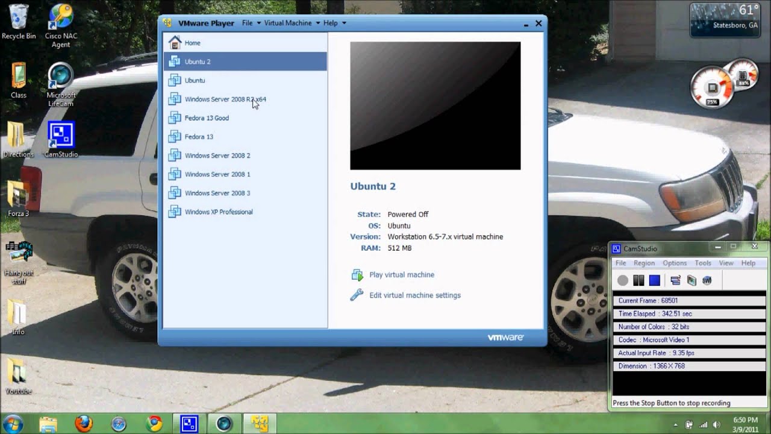This screenshot has height=434, width=771.
Task: Click CamStudio screen annotations icon
Action: pos(691,280)
